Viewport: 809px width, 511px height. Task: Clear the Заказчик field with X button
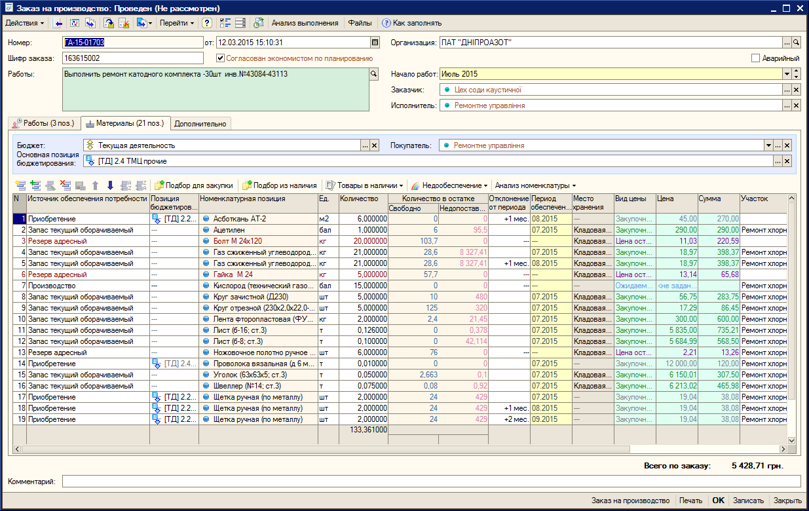(x=797, y=90)
